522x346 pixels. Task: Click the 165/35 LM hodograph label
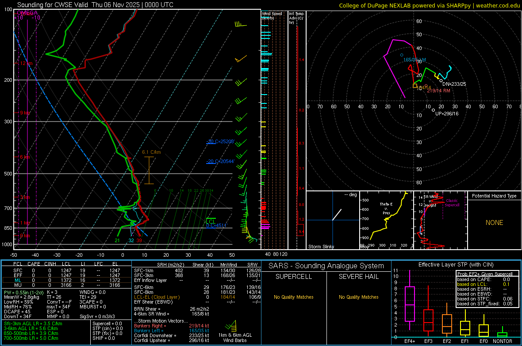[415, 60]
